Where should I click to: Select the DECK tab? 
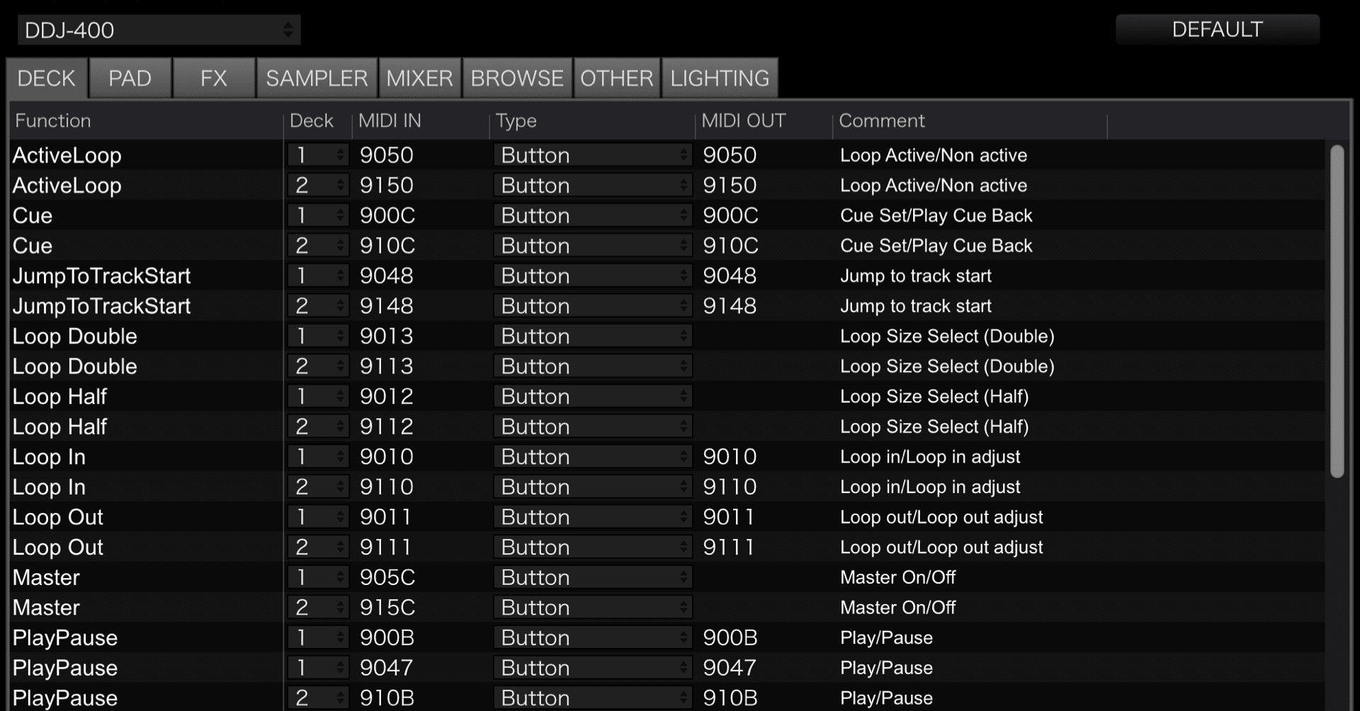[46, 79]
